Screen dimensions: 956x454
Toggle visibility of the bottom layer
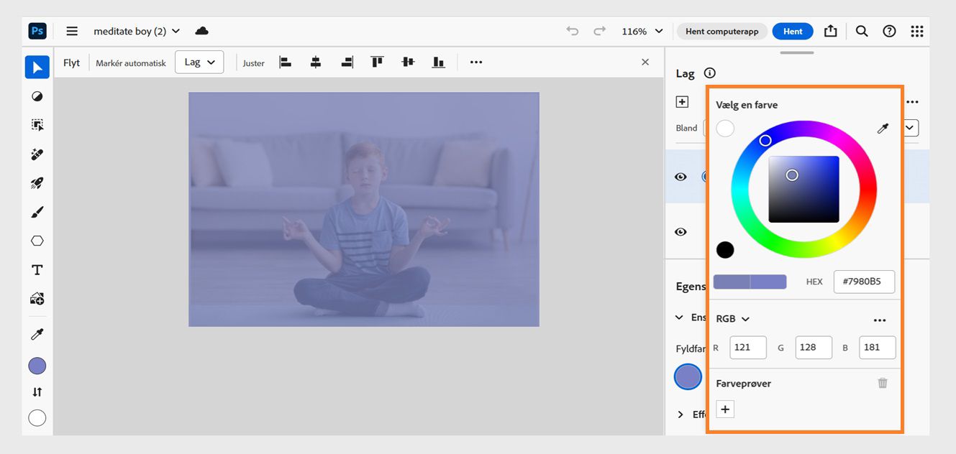pyautogui.click(x=680, y=232)
